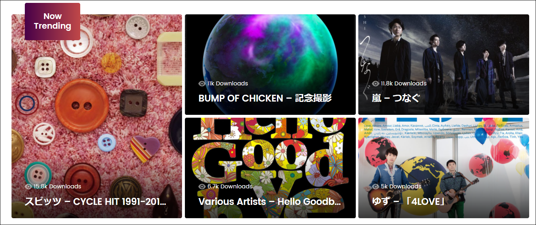Click eye icon beside 15.8k Downloads

(x=28, y=187)
